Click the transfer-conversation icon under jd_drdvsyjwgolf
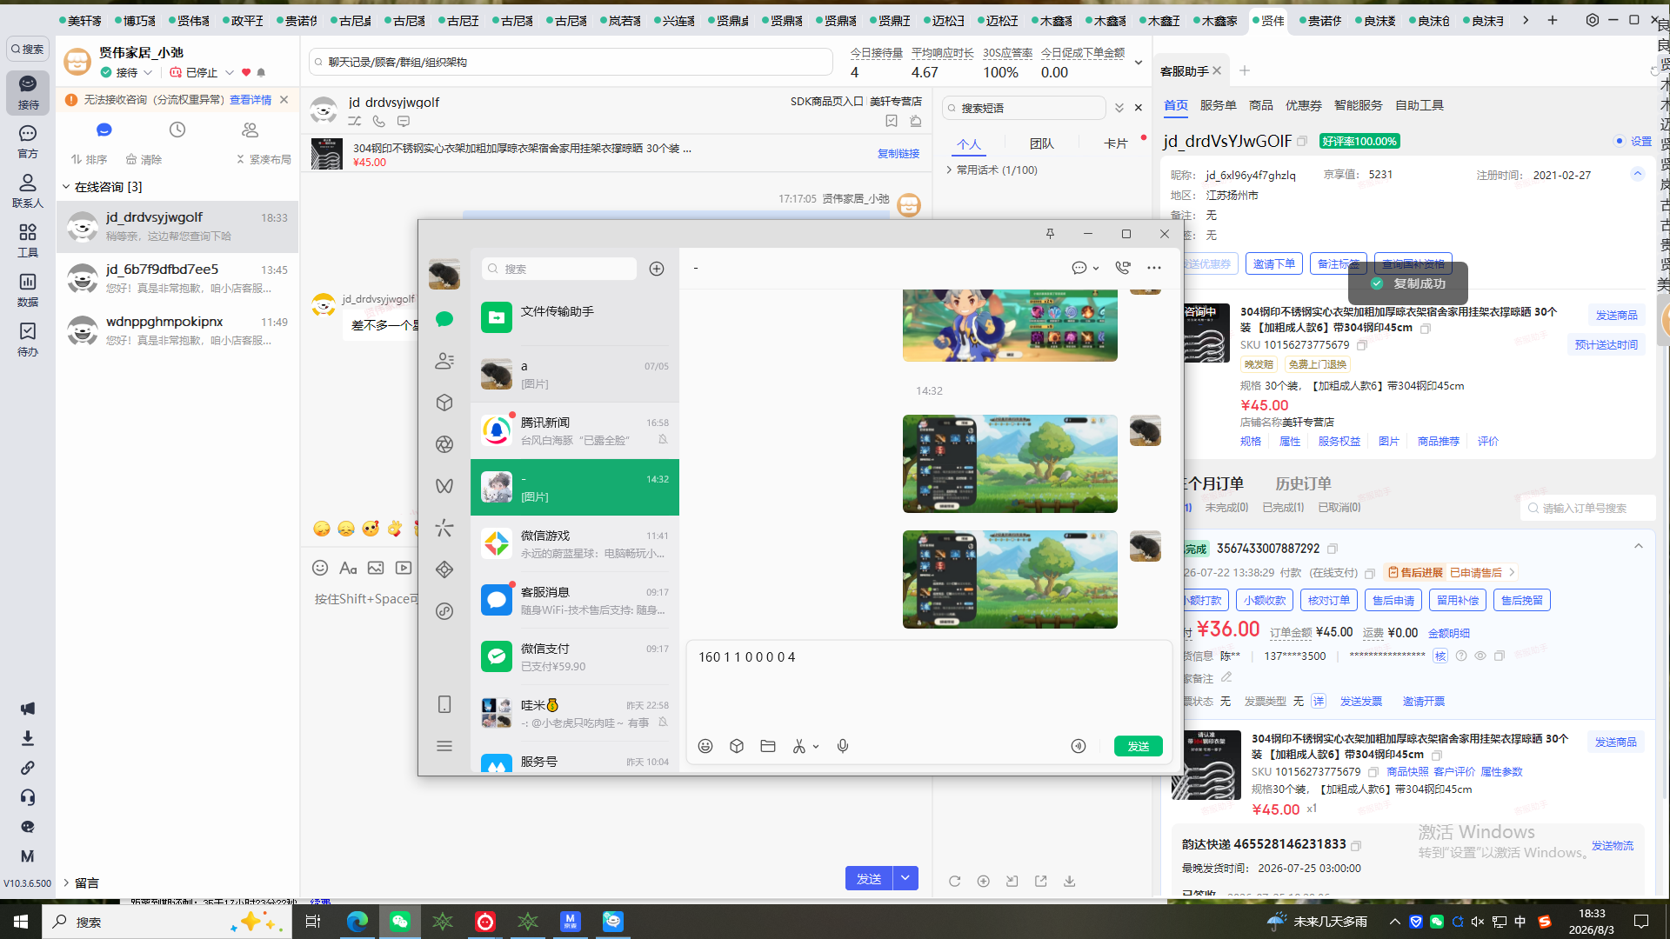 click(355, 122)
